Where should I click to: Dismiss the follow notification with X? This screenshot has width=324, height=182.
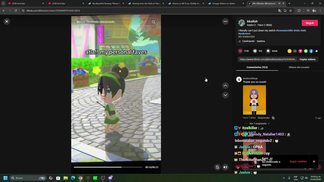pyautogui.click(x=314, y=162)
